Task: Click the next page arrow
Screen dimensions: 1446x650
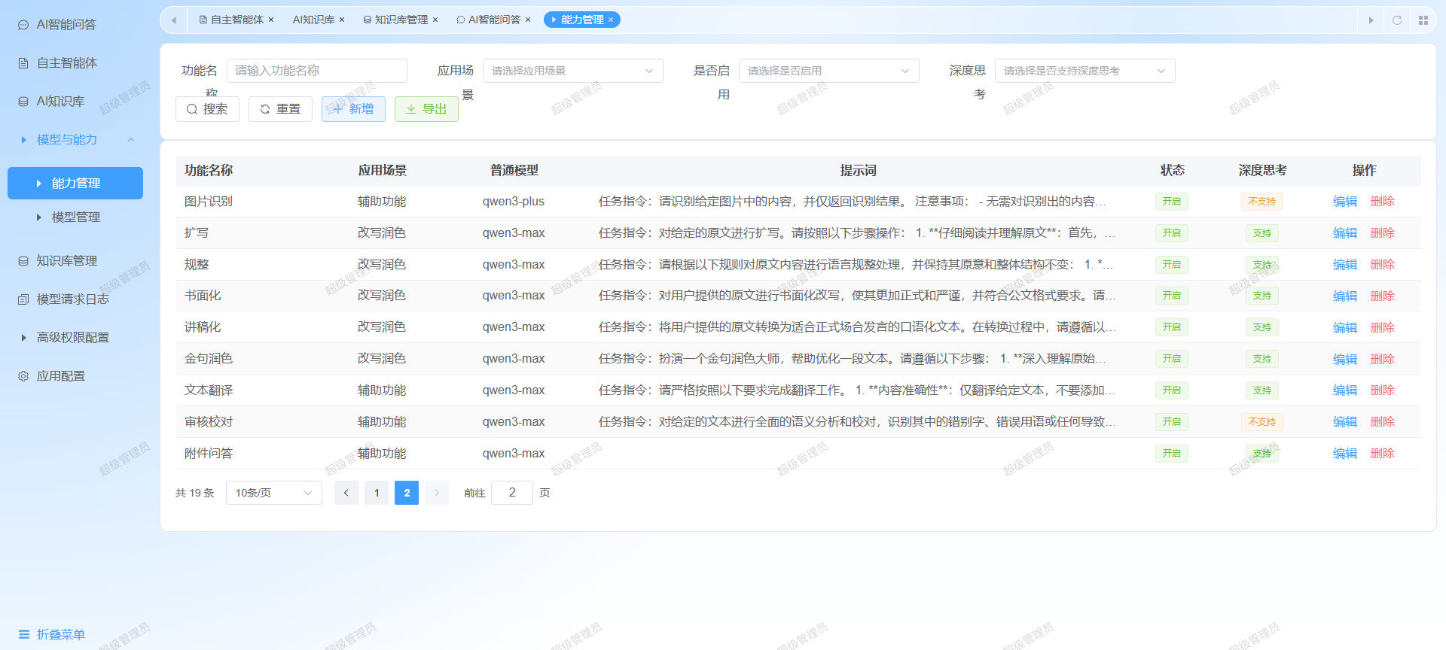Action: coord(437,493)
